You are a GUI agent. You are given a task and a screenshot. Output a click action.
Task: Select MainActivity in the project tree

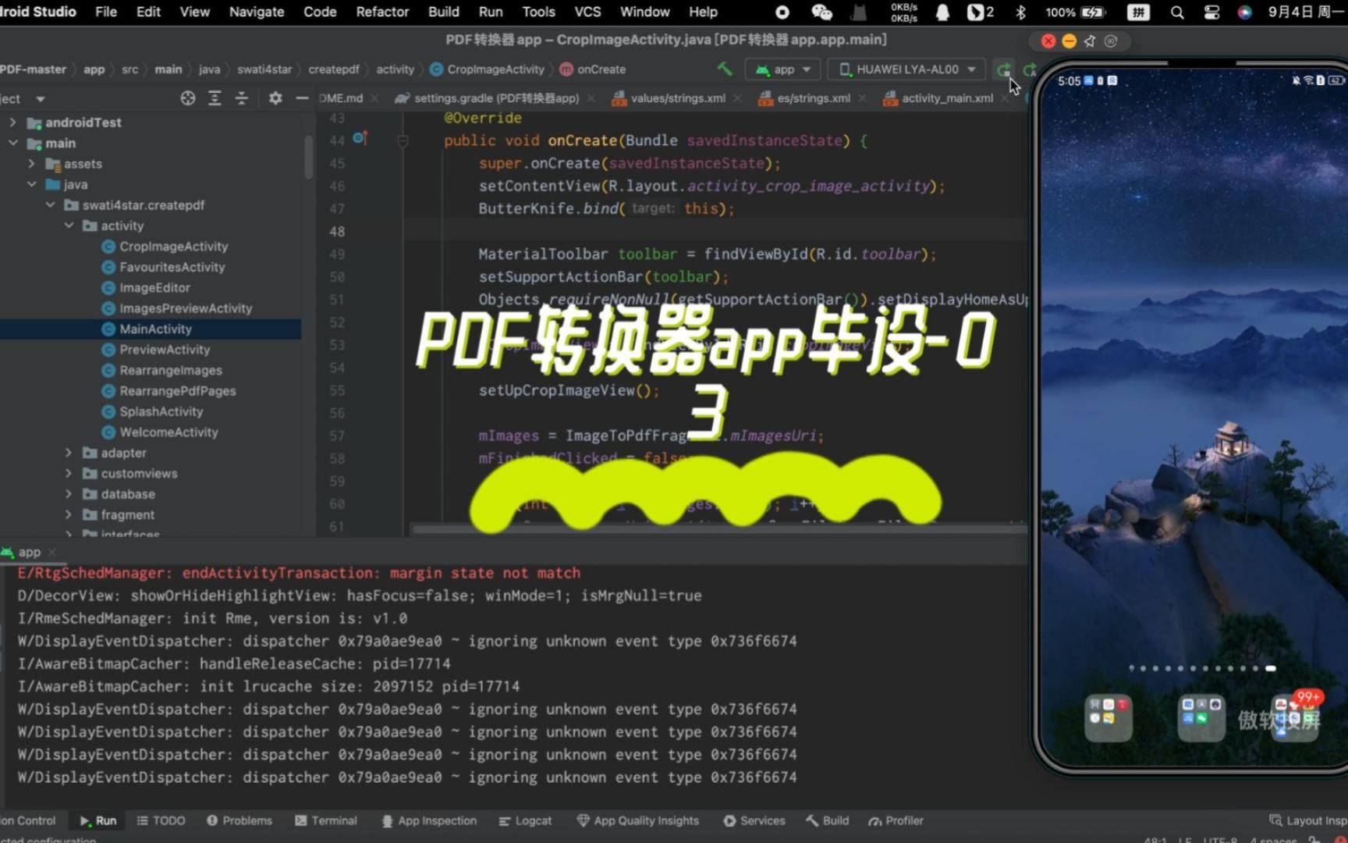(156, 329)
